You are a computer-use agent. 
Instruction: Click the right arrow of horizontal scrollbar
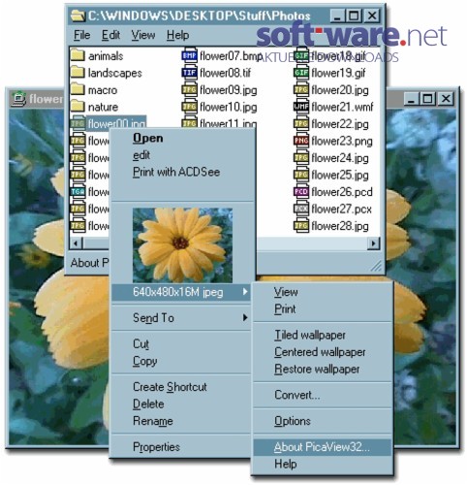pyautogui.click(x=374, y=242)
